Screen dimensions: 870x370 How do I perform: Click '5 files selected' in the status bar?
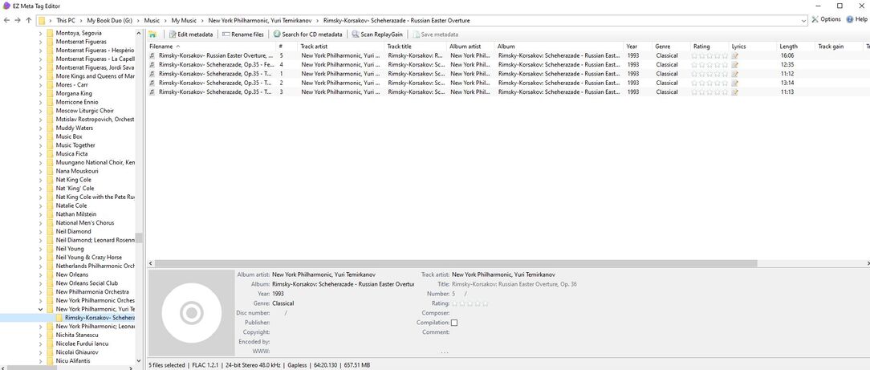point(166,365)
